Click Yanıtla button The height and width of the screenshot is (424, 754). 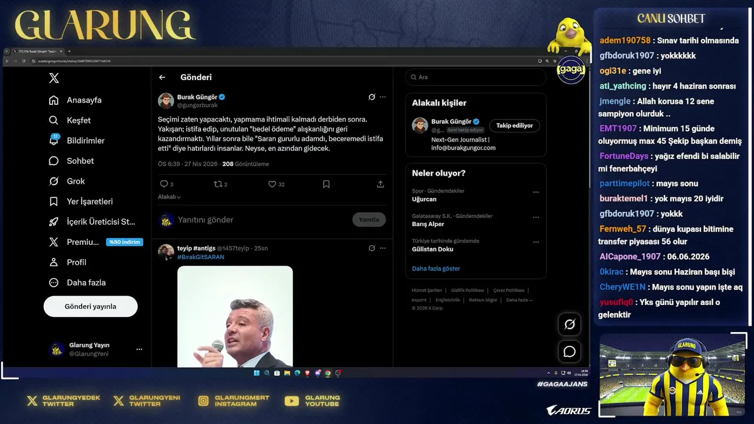369,220
